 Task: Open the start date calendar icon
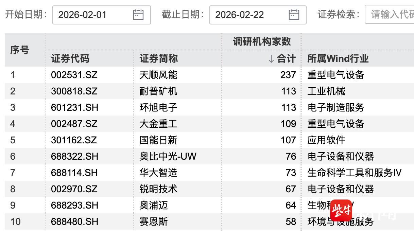(x=138, y=15)
